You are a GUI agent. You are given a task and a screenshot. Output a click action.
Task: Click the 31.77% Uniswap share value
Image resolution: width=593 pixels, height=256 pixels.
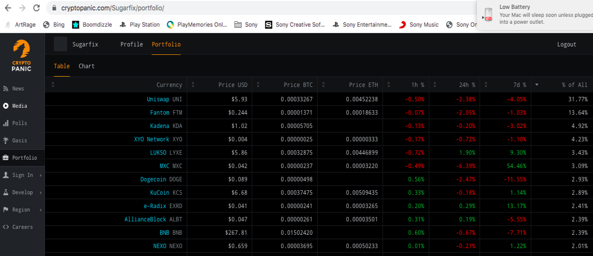pyautogui.click(x=577, y=99)
